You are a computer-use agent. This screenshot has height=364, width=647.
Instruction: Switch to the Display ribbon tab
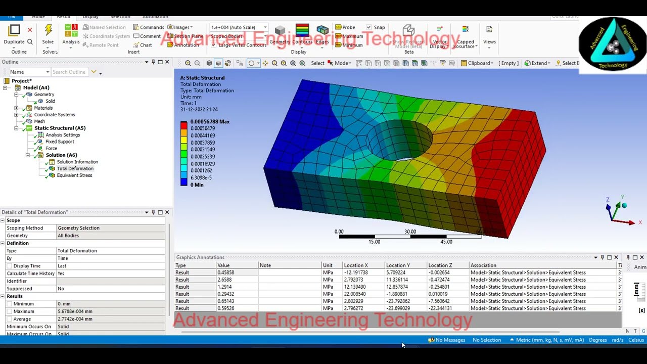(90, 17)
